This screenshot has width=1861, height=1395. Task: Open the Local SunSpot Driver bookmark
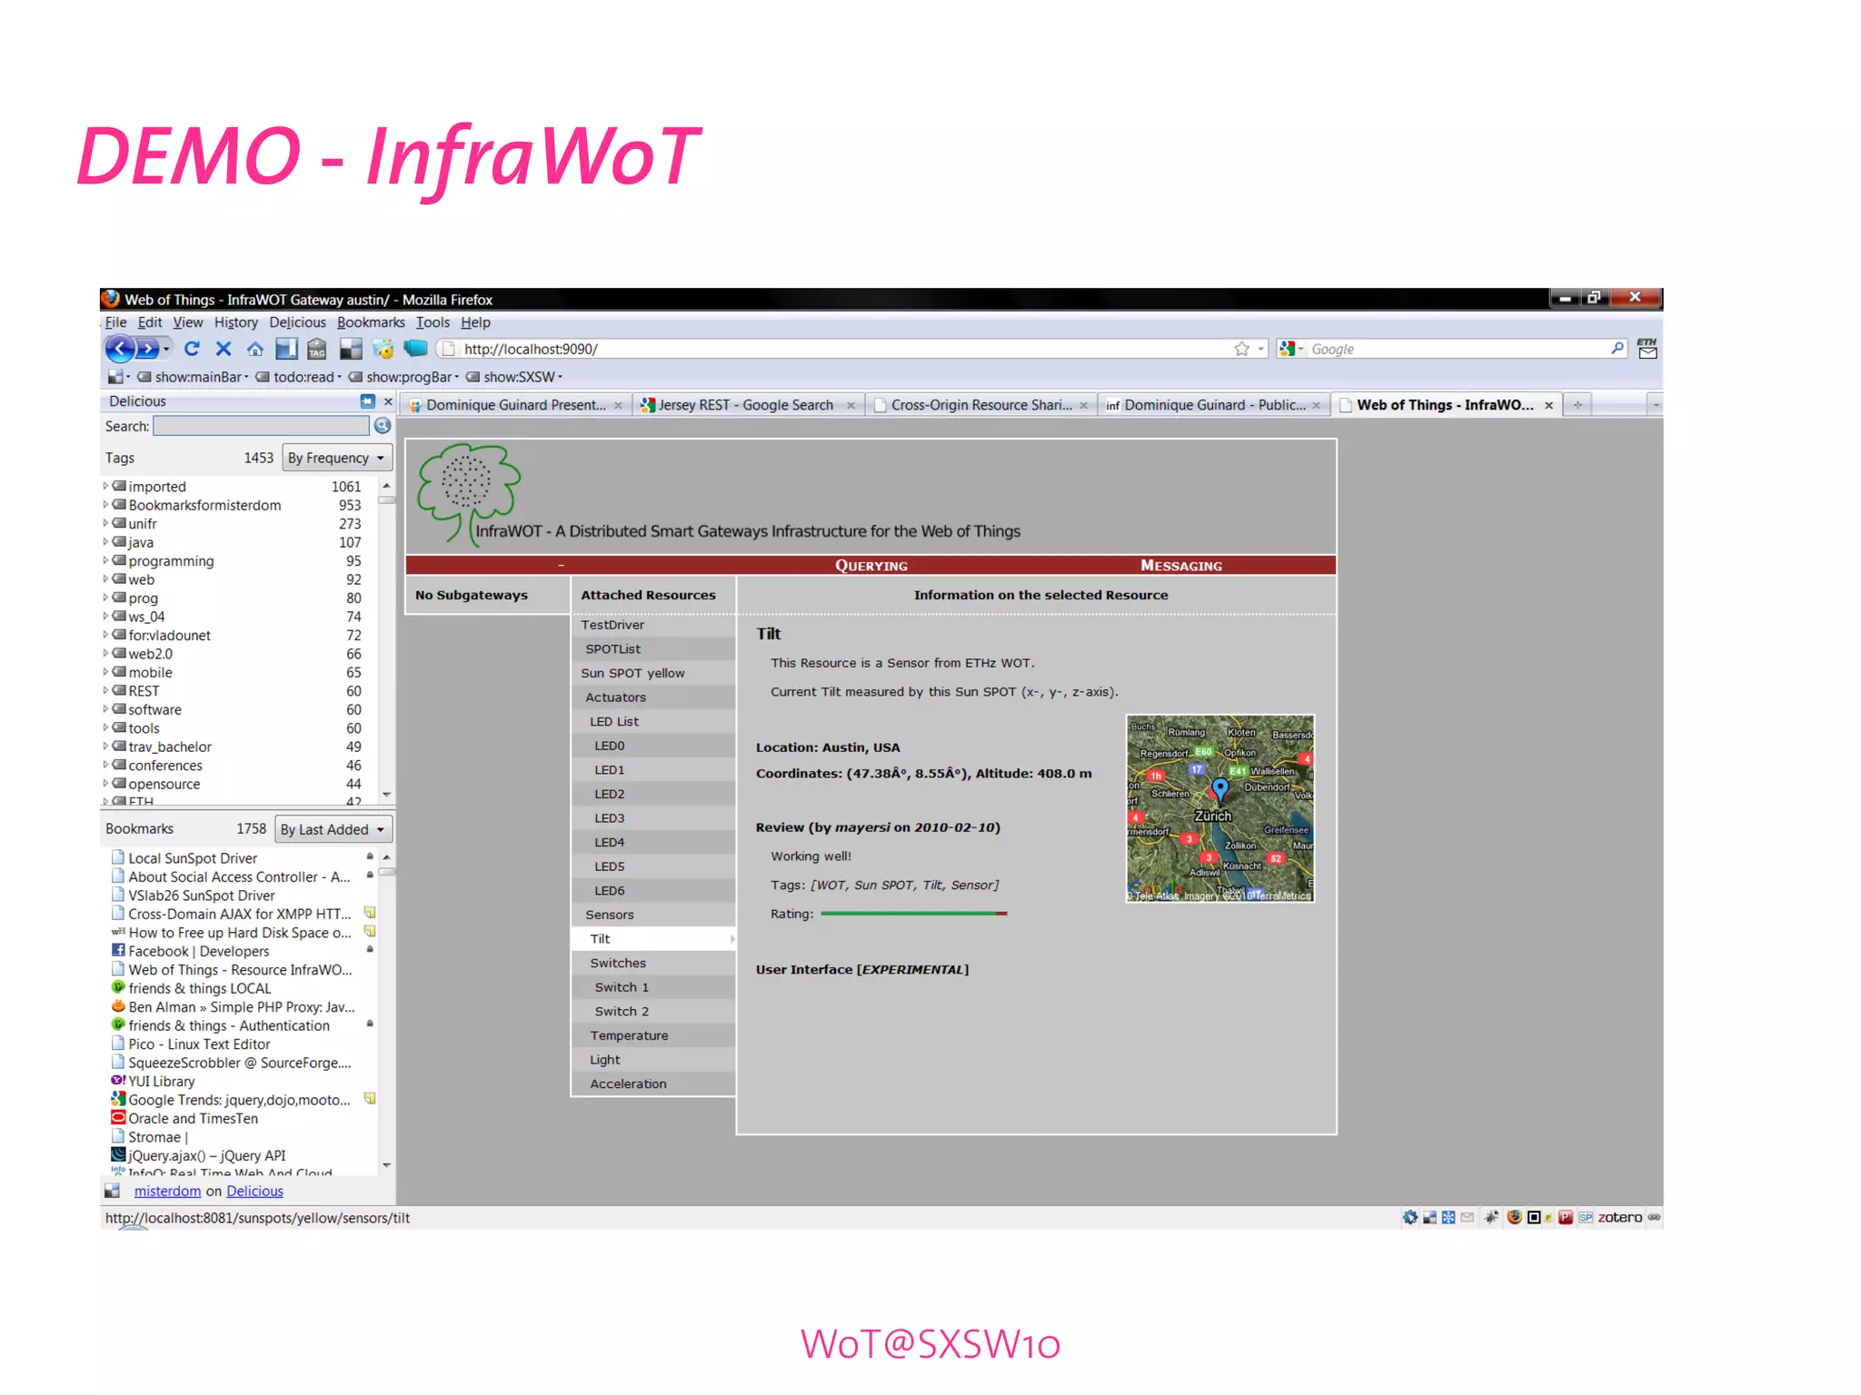coord(193,858)
